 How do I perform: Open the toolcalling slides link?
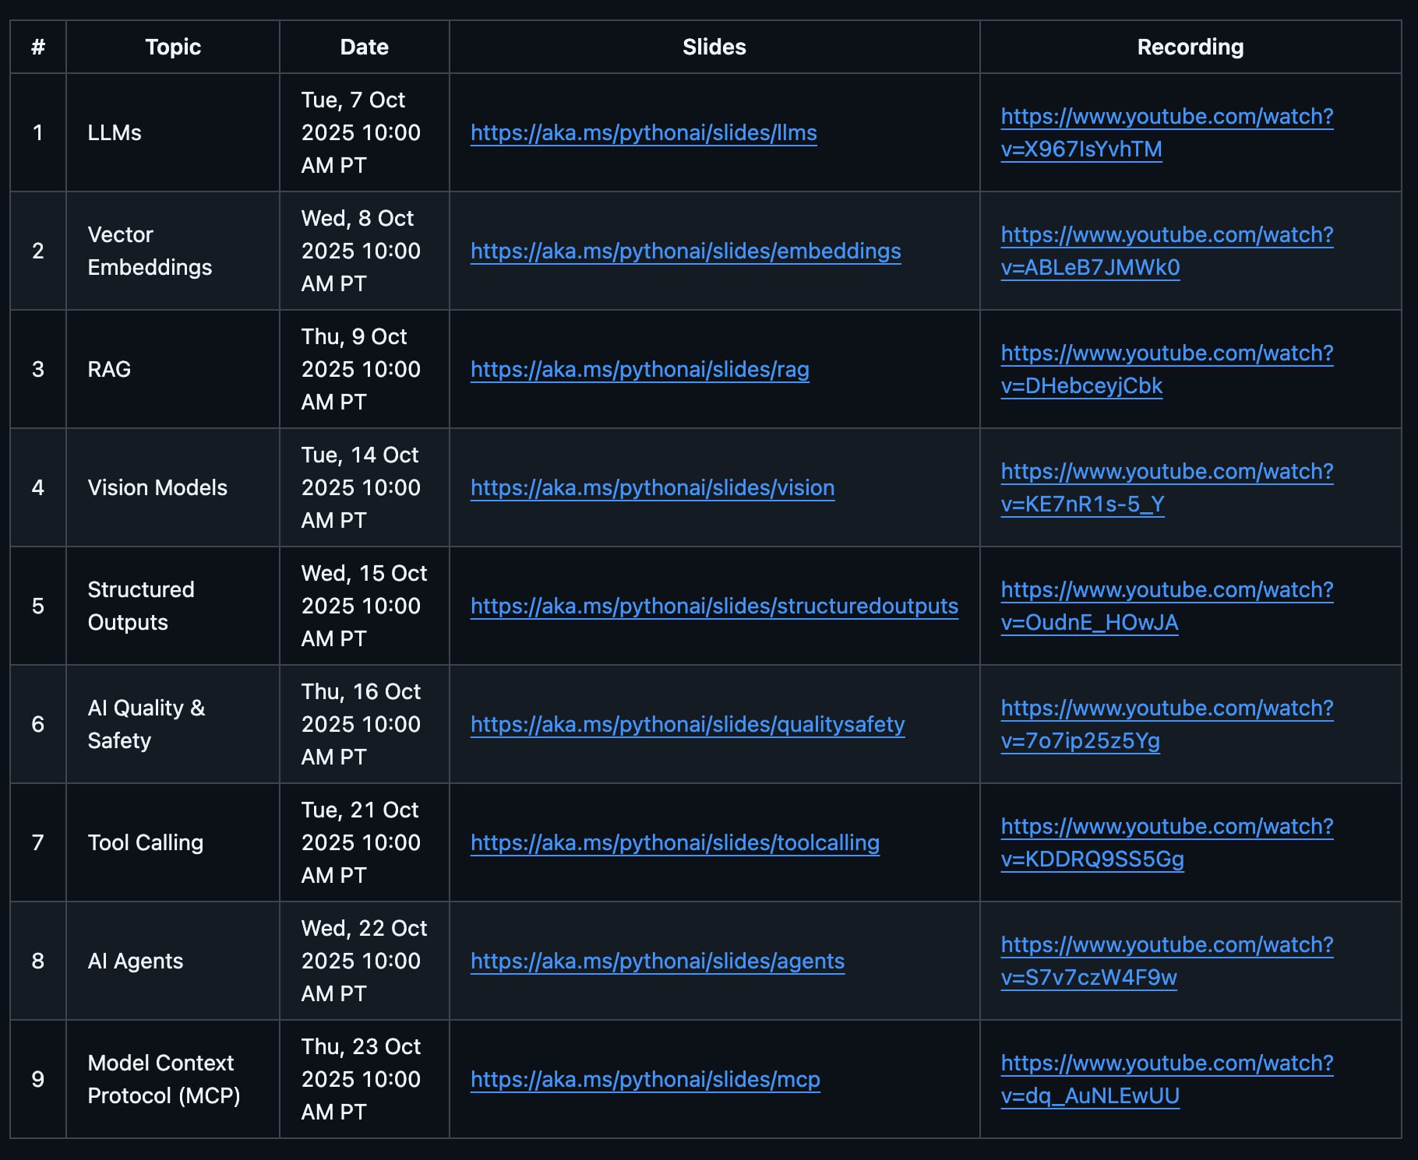coord(675,843)
